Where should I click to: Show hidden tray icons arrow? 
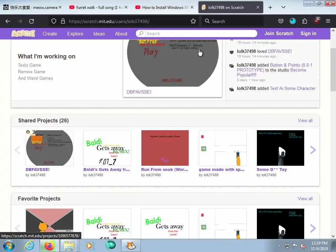279,246
